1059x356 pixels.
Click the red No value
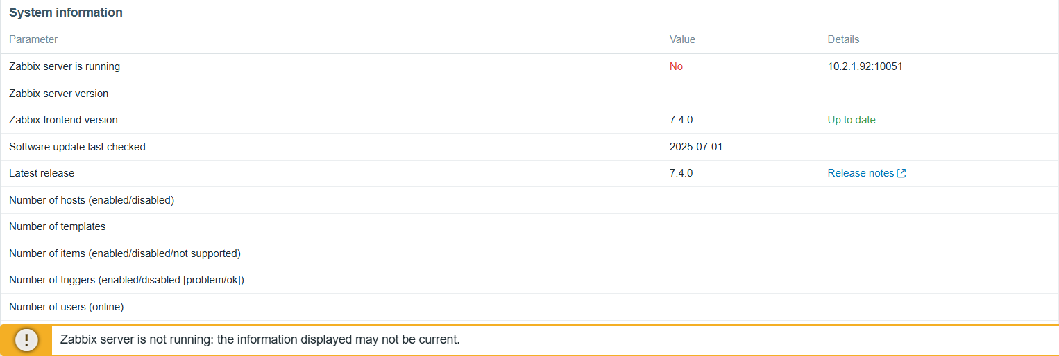[676, 66]
